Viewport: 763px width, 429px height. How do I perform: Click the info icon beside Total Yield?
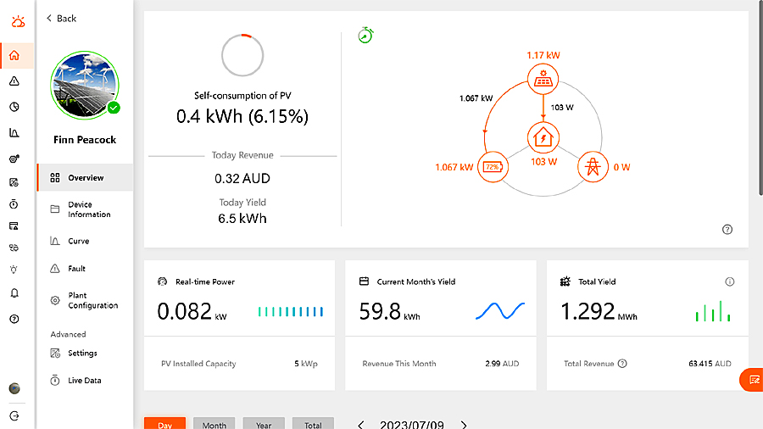pyautogui.click(x=729, y=281)
